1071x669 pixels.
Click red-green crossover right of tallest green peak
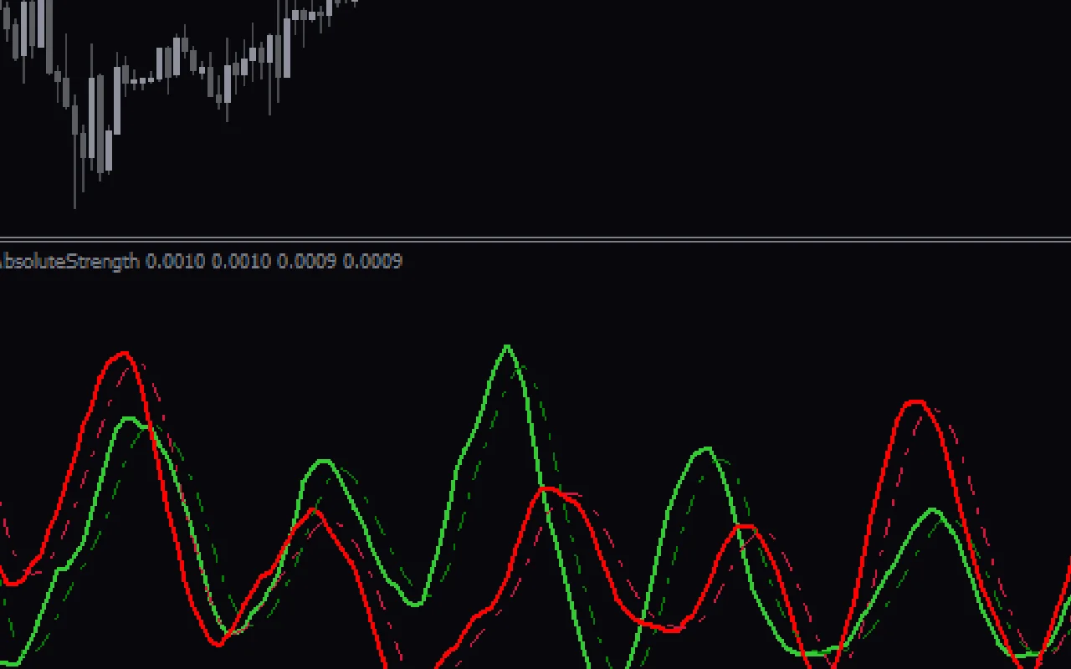(545, 492)
